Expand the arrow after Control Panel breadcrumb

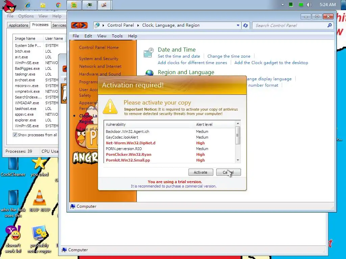[x=138, y=25]
